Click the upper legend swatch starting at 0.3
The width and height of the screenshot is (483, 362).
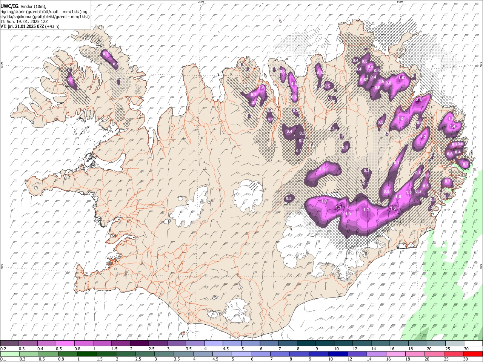pos(28,343)
